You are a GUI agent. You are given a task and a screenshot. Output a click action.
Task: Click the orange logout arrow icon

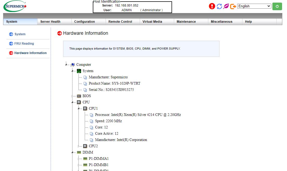point(233,7)
